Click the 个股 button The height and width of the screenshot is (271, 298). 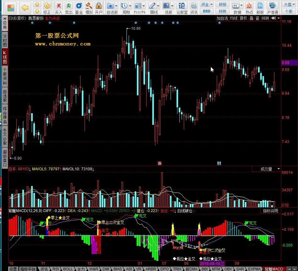[x=289, y=11]
